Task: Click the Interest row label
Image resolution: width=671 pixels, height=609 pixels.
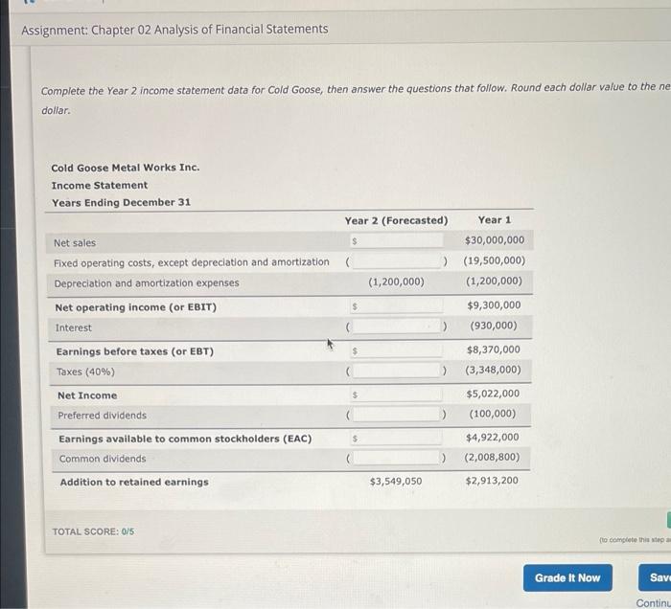Action: [x=73, y=327]
